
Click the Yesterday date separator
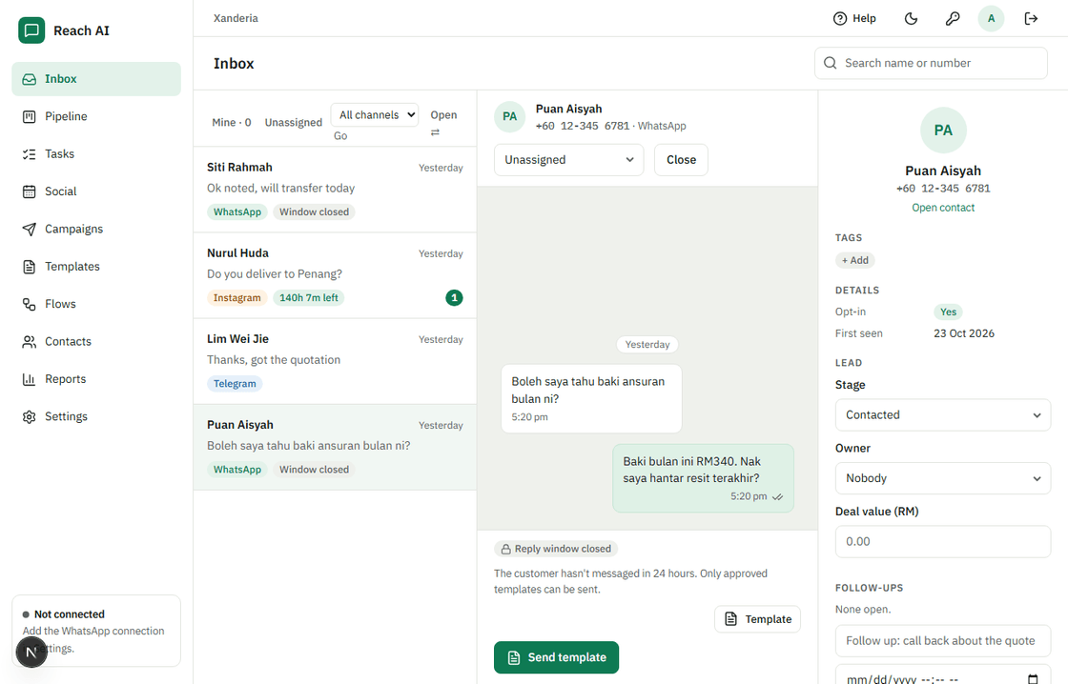[647, 345]
